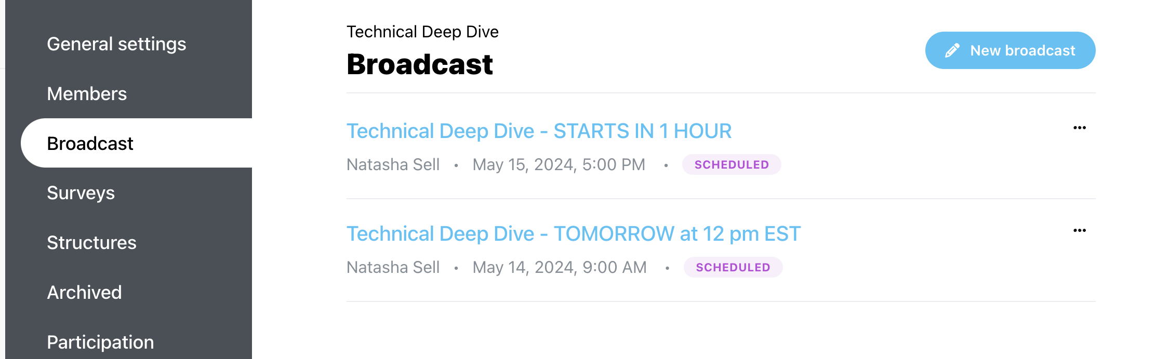Open more options for STARTS IN 1 HOUR broadcast
This screenshot has height=359, width=1169.
[x=1080, y=128]
